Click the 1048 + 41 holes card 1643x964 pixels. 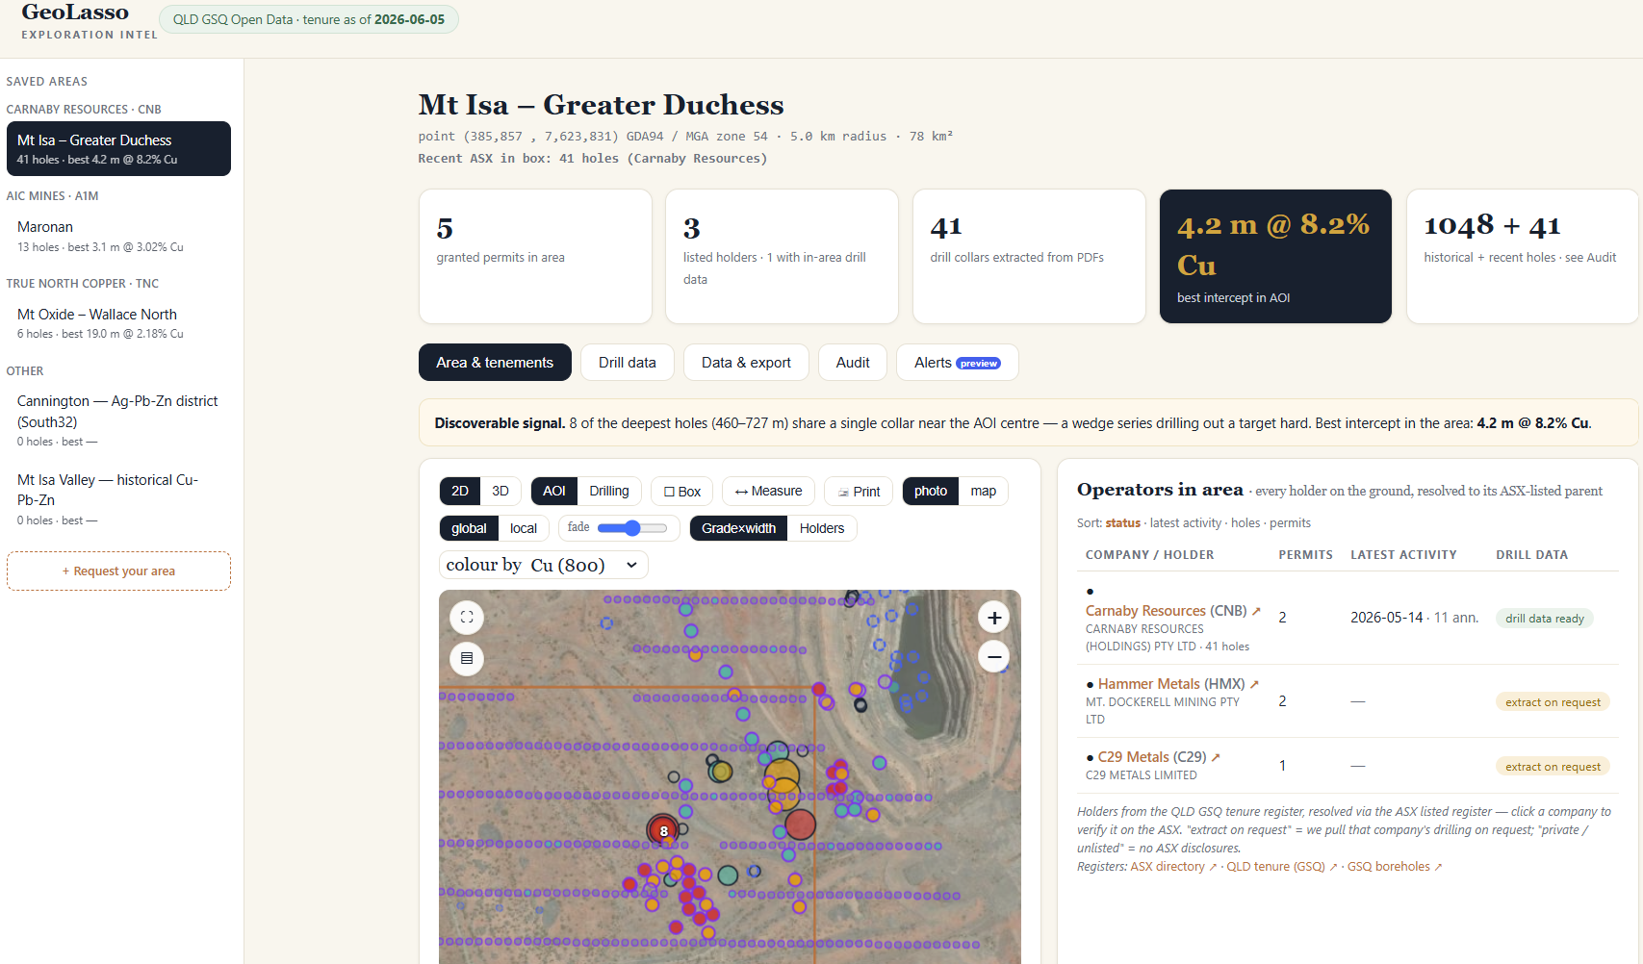pos(1523,256)
